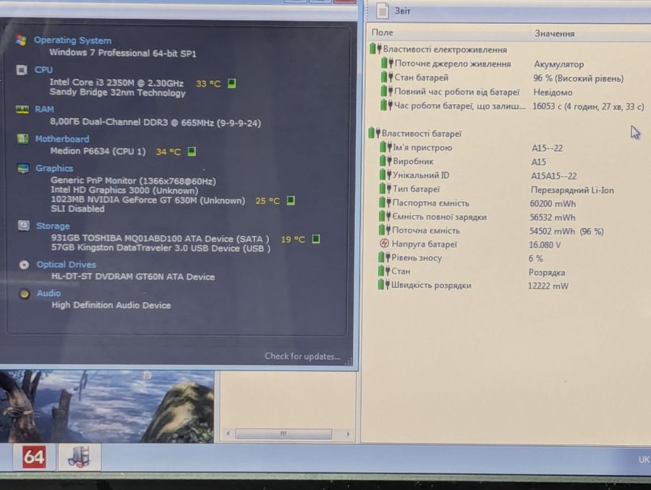Open Speccy from the taskbar icon

pyautogui.click(x=79, y=457)
